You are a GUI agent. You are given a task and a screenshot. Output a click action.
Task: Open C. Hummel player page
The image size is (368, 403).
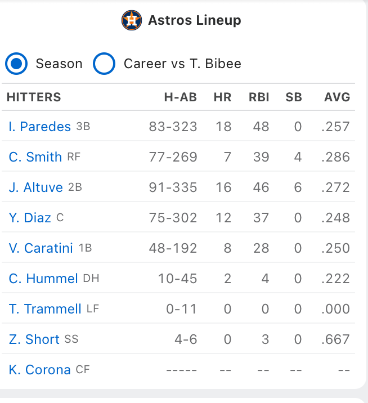click(x=43, y=279)
